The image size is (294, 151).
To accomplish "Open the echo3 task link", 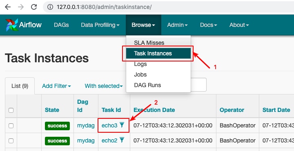I will (x=109, y=125).
